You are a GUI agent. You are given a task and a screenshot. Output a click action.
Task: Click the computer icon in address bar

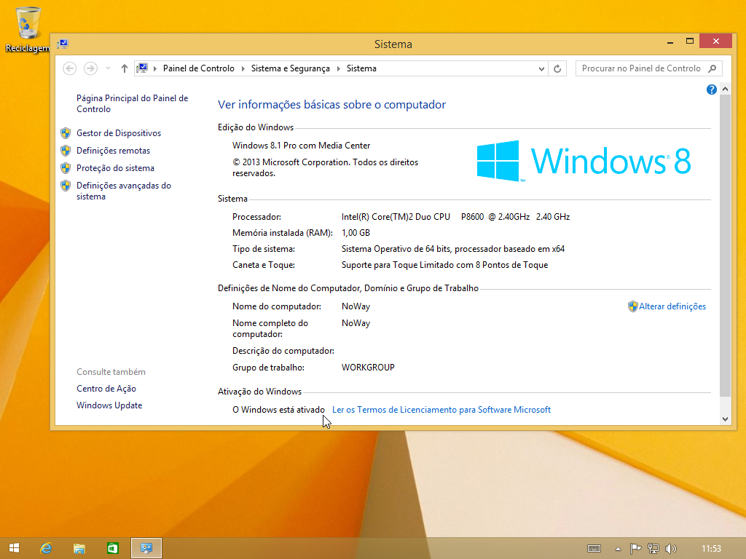click(x=142, y=68)
